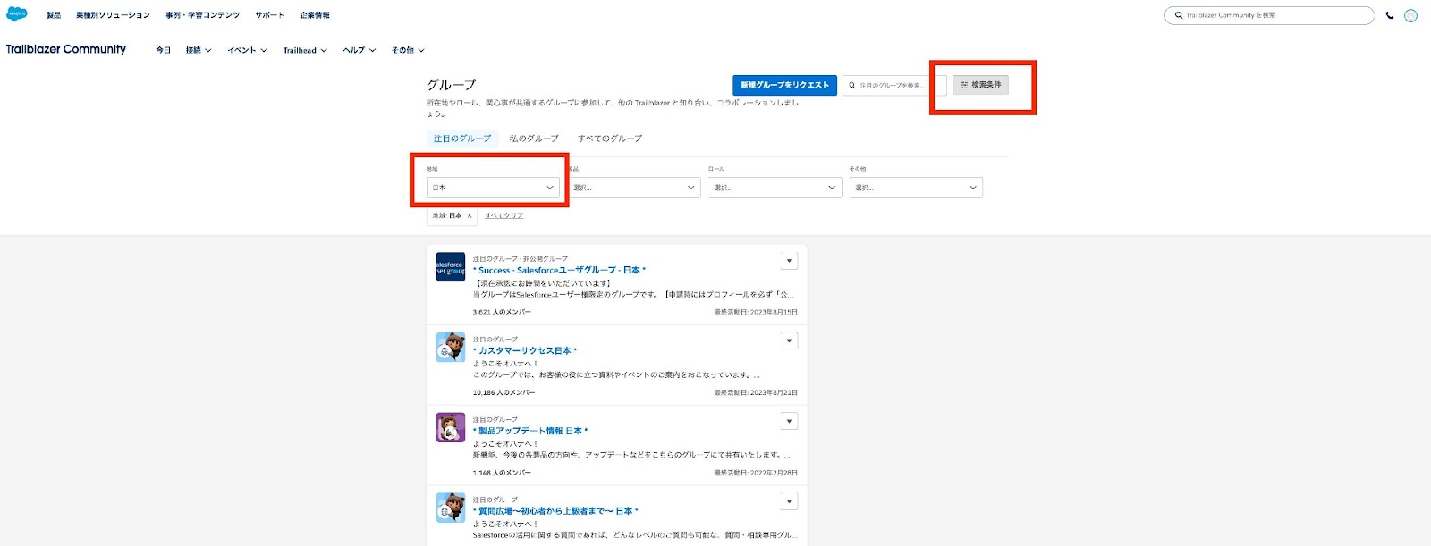Remove the 地域: 日本 filter chip
The width and height of the screenshot is (1431, 546).
click(470, 215)
